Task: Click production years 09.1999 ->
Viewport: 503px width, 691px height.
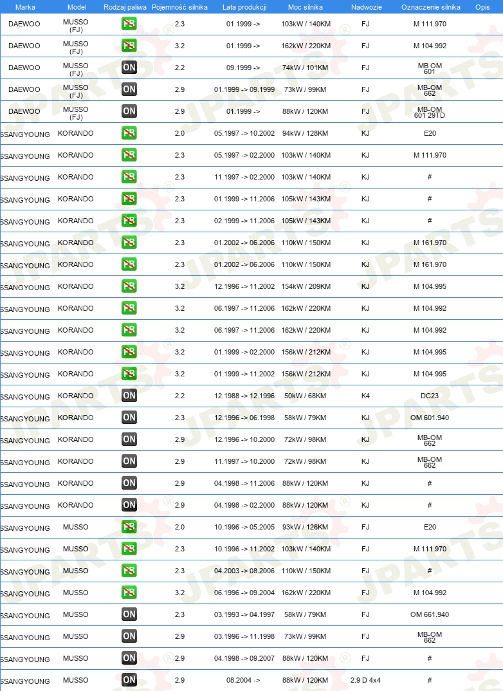Action: pos(243,68)
